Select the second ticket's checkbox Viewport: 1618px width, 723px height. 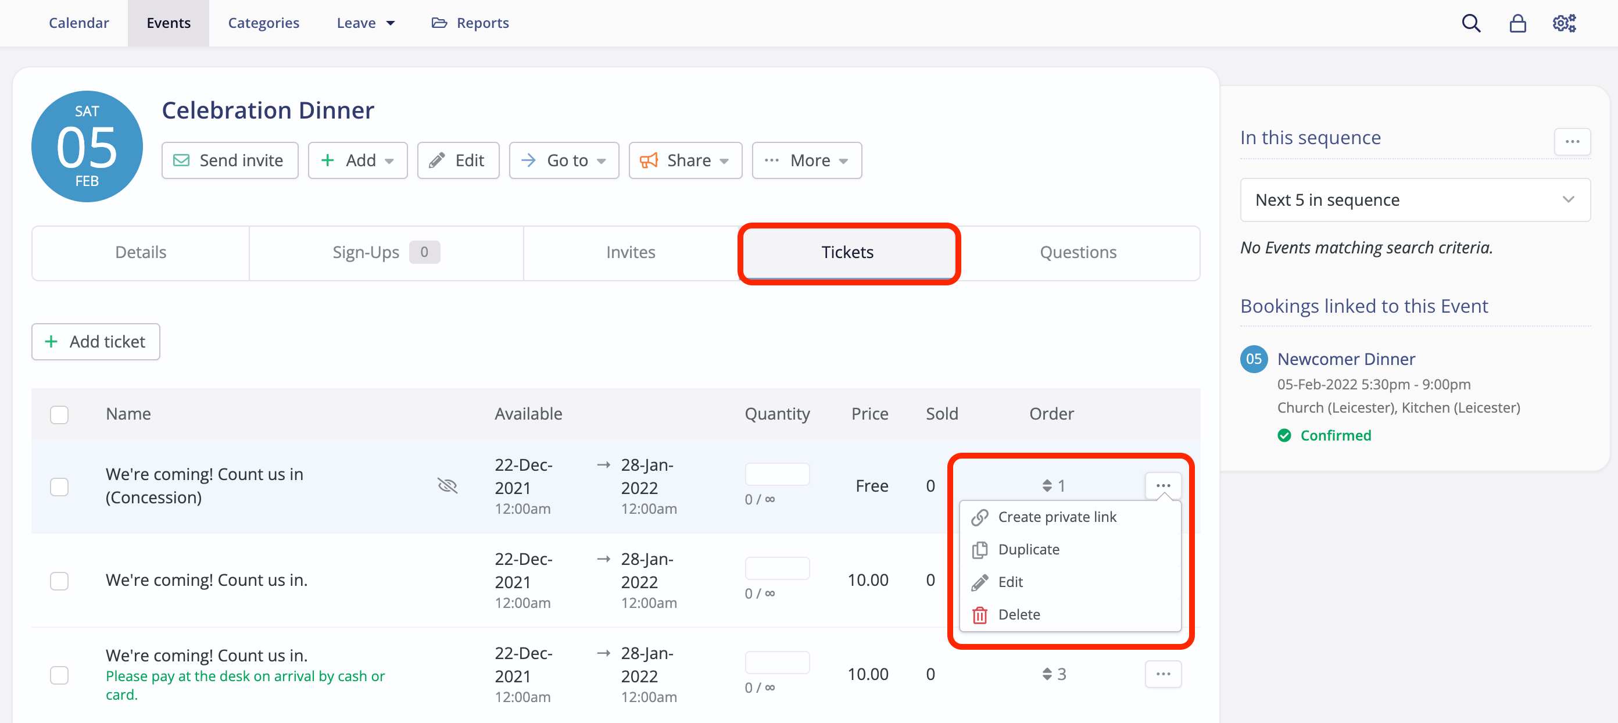coord(59,581)
